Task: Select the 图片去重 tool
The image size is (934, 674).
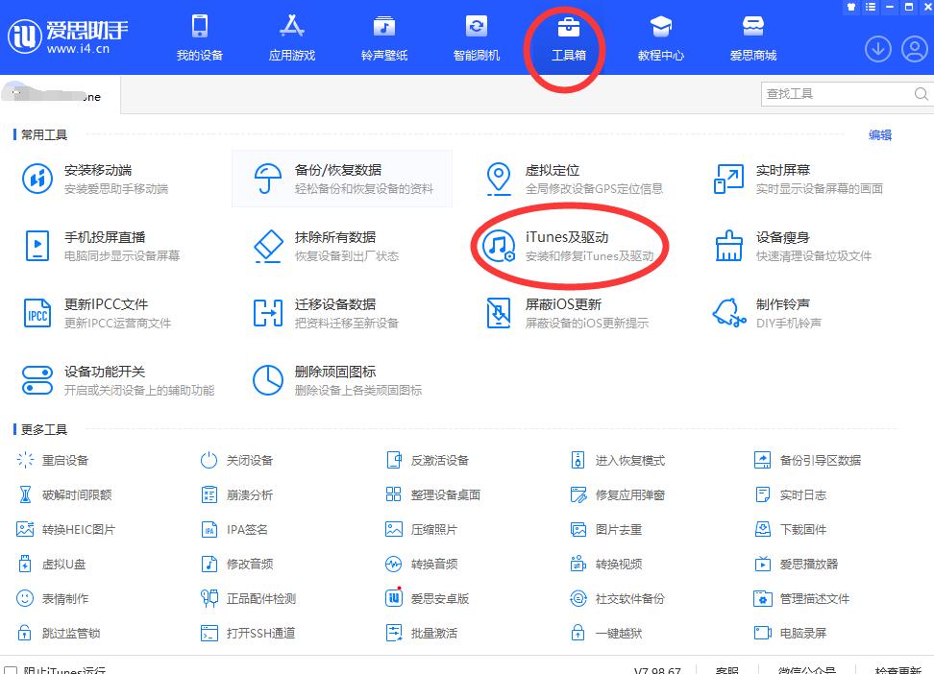Action: [x=605, y=529]
